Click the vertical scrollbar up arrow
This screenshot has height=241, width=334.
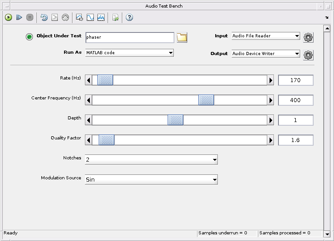coord(327,28)
